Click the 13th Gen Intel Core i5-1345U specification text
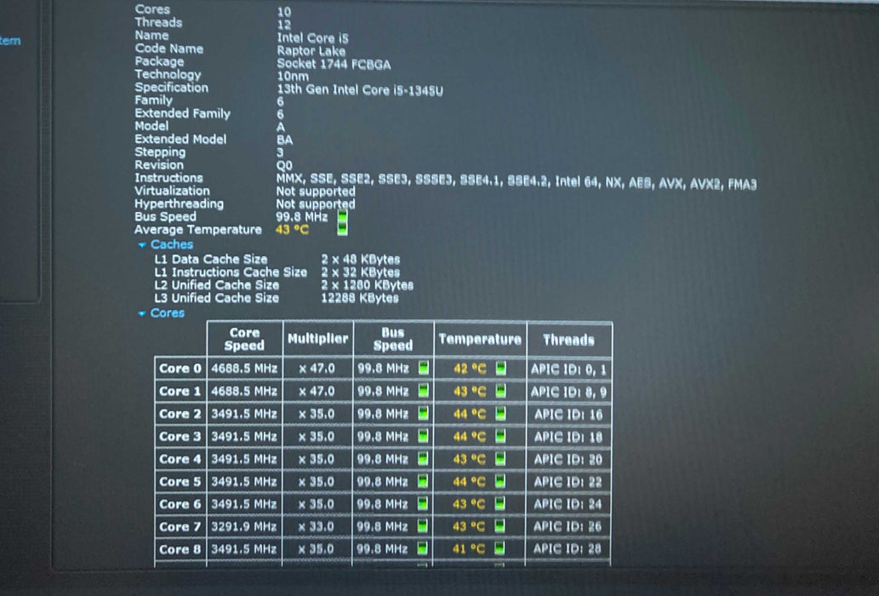879x596 pixels. tap(359, 89)
